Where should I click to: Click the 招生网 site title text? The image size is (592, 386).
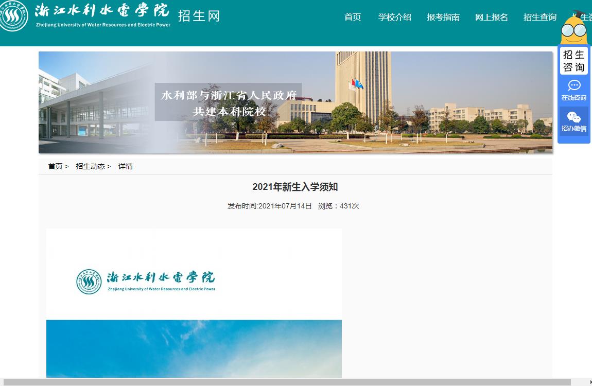pos(199,16)
